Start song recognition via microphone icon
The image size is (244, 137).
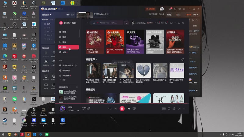tap(127, 23)
